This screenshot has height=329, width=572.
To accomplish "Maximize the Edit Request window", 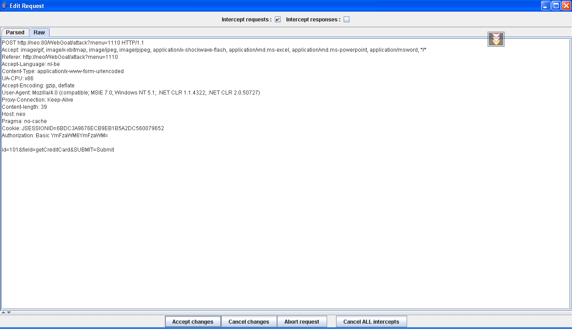I will pyautogui.click(x=556, y=6).
